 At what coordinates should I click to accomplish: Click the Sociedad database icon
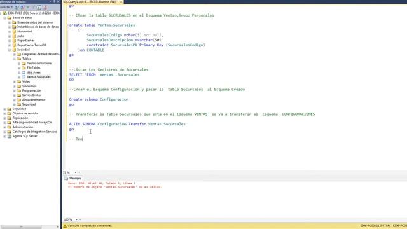point(14,50)
